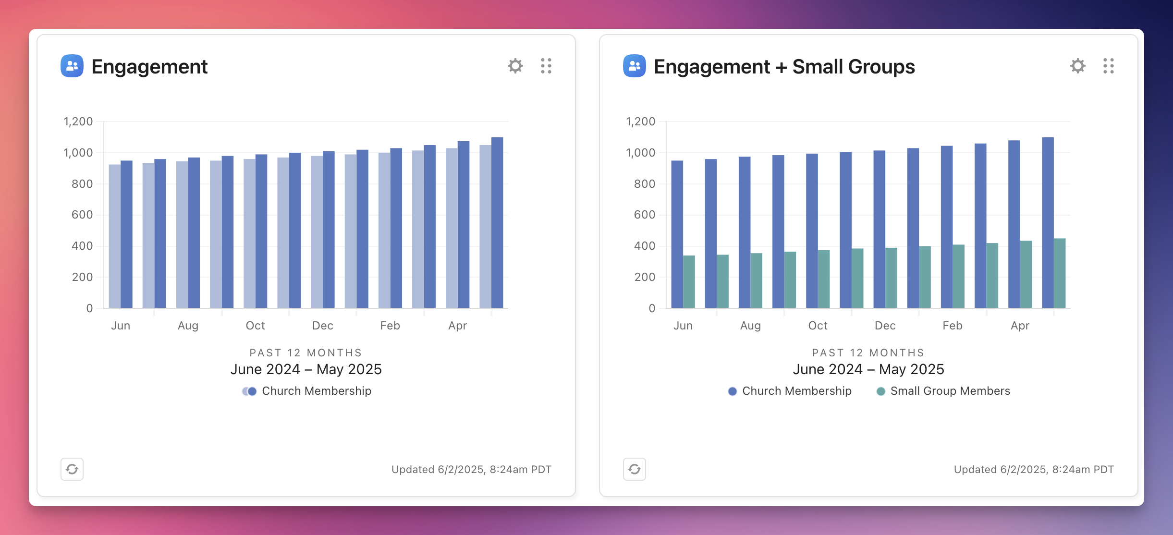
Task: Click the Engagement widget title
Action: [149, 66]
